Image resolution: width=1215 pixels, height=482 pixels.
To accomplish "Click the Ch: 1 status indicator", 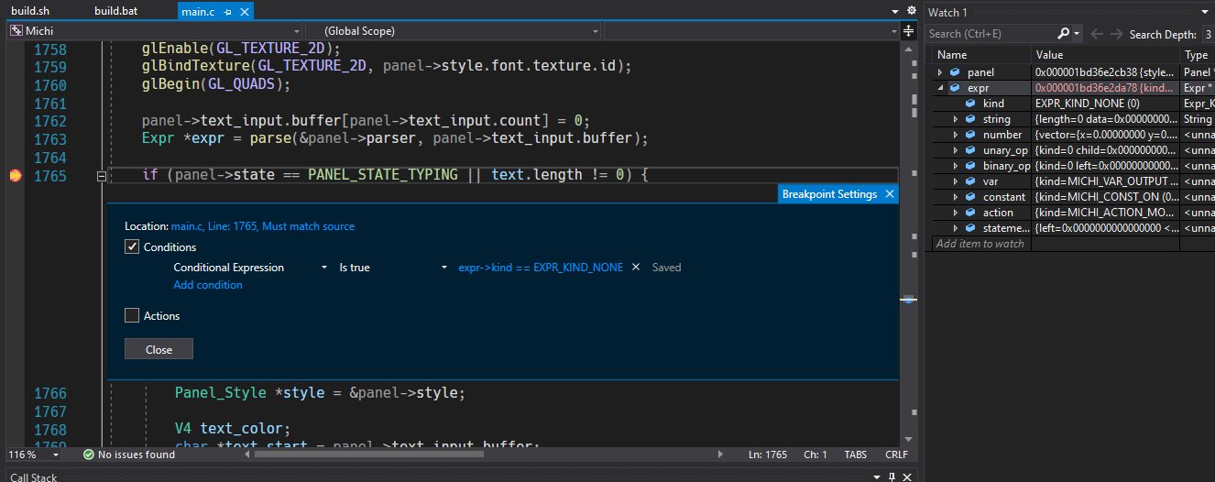I will click(x=815, y=455).
